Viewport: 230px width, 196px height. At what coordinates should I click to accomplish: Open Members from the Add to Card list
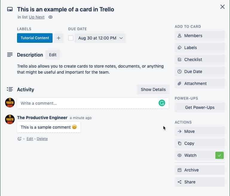point(200,36)
